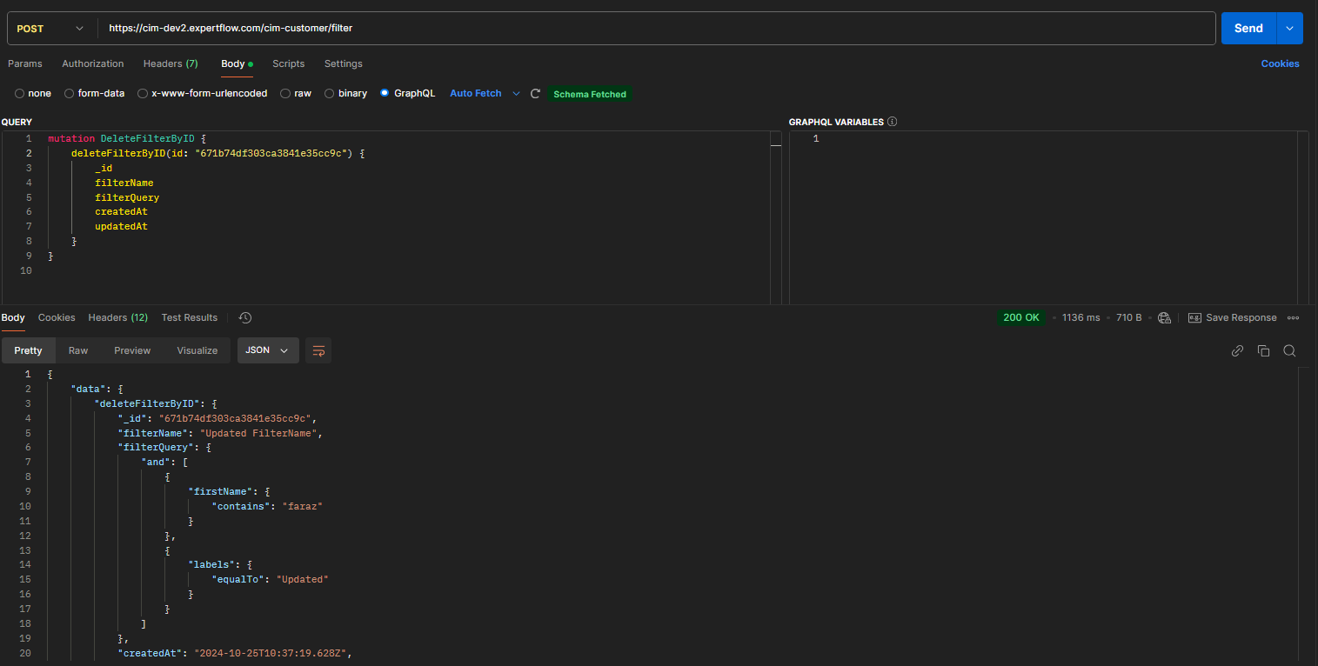Expand the JSON format dropdown
1318x666 pixels.
268,350
